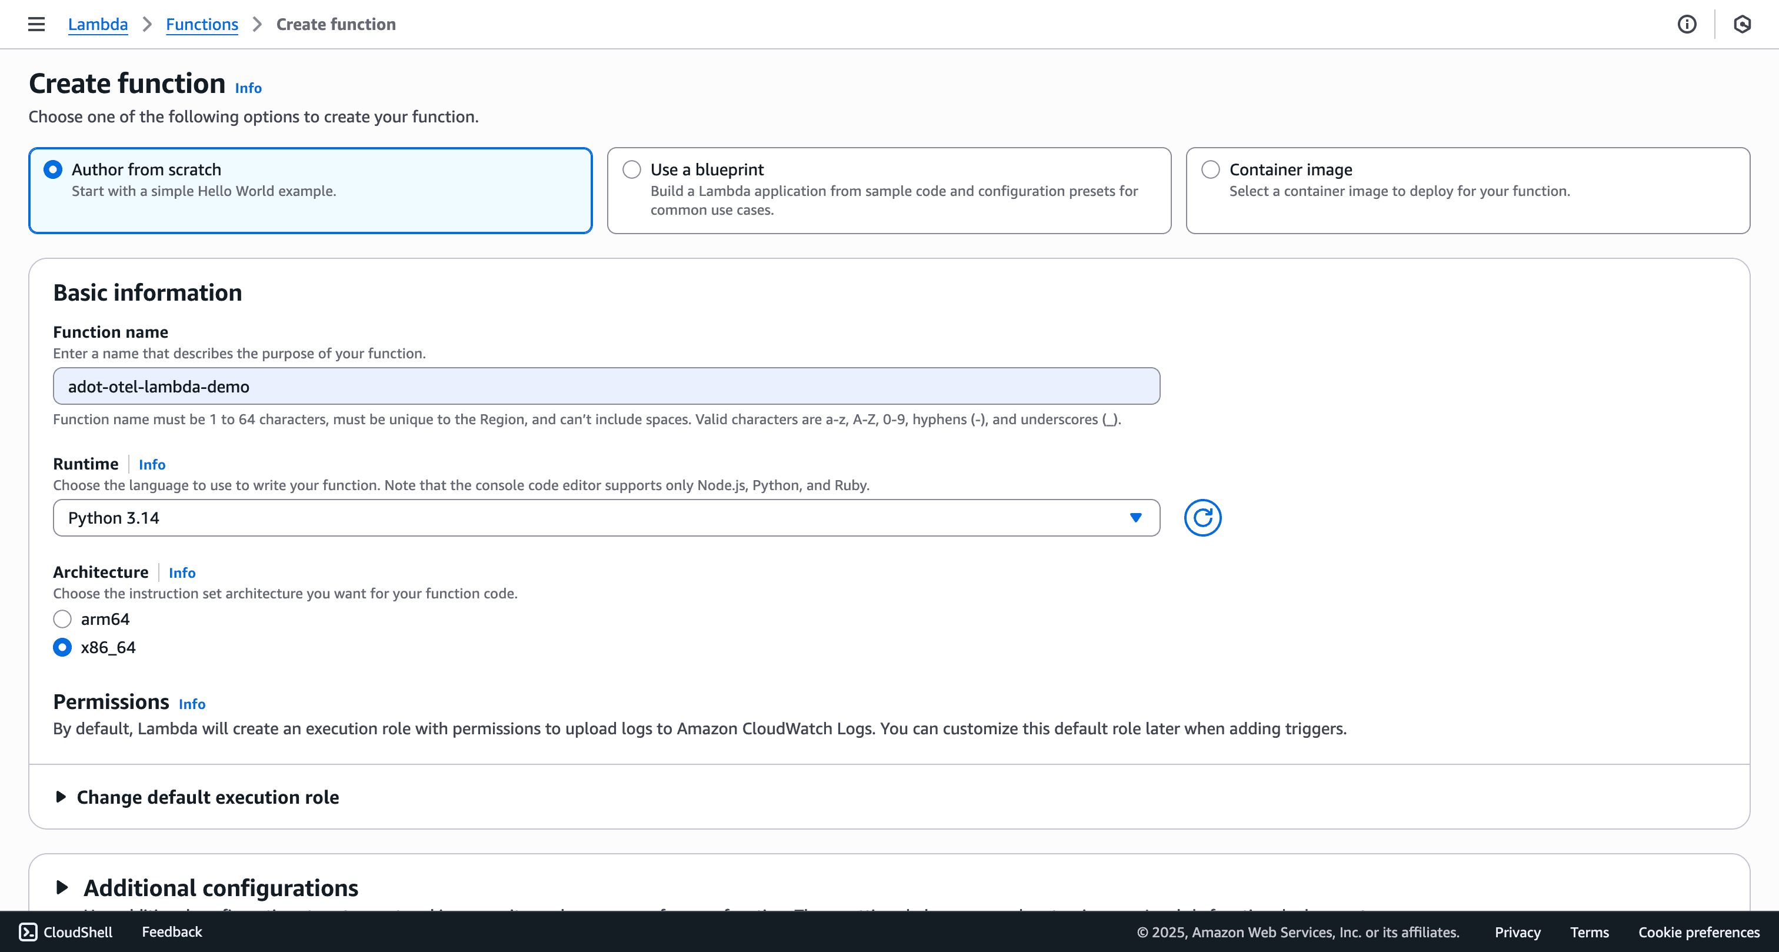This screenshot has height=952, width=1779.
Task: Open the Python 3.14 runtime dropdown
Action: pyautogui.click(x=606, y=517)
